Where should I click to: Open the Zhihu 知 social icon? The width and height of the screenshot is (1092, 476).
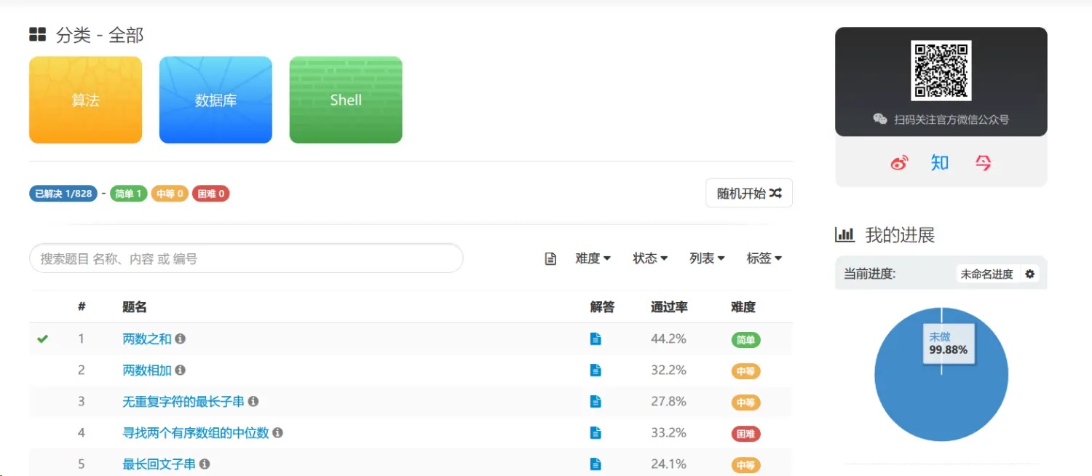940,163
